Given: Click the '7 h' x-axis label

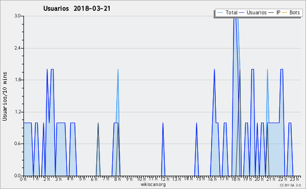Looking at the screenshot, I should click(x=106, y=179).
